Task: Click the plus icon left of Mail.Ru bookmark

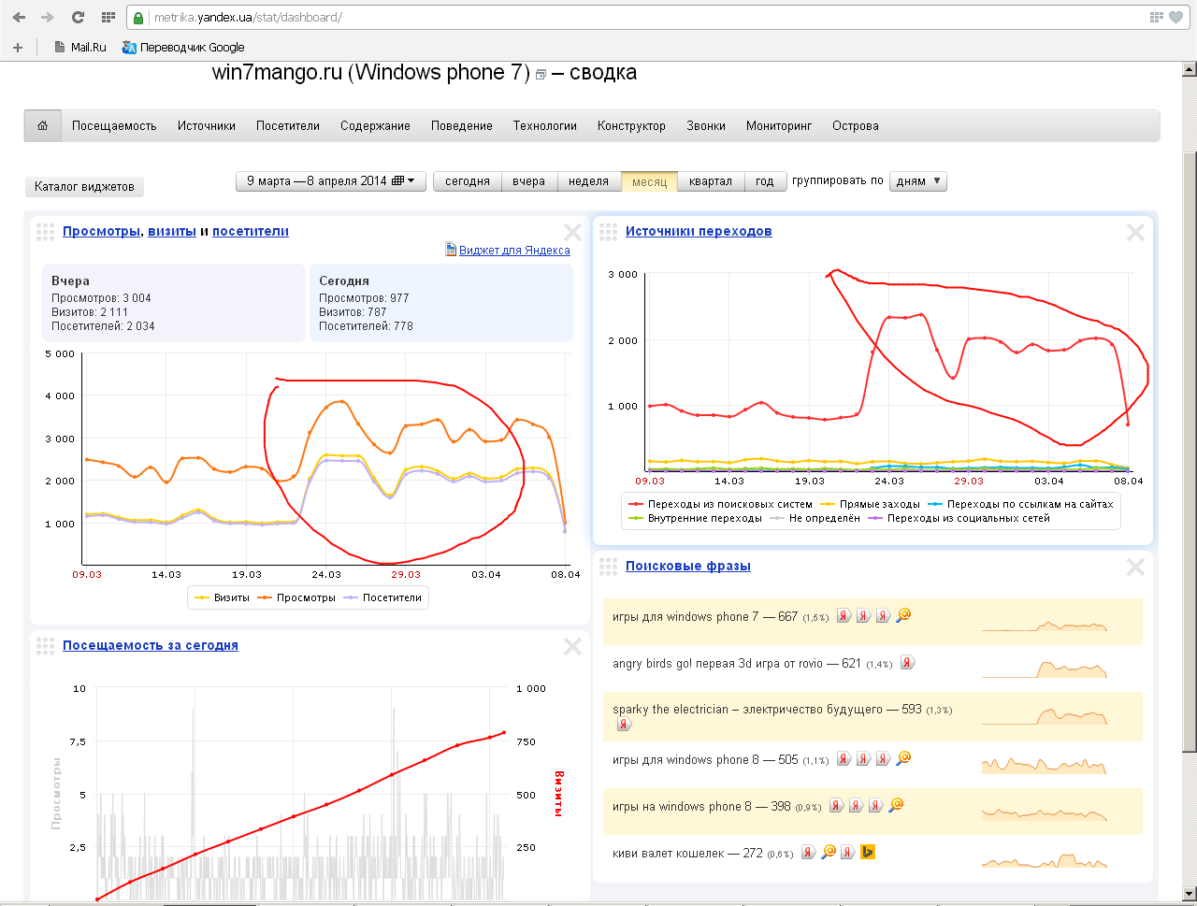Action: tap(17, 47)
